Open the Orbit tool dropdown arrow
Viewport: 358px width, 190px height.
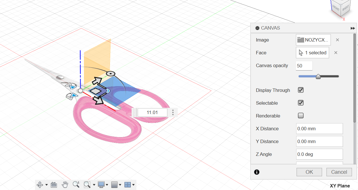46,185
